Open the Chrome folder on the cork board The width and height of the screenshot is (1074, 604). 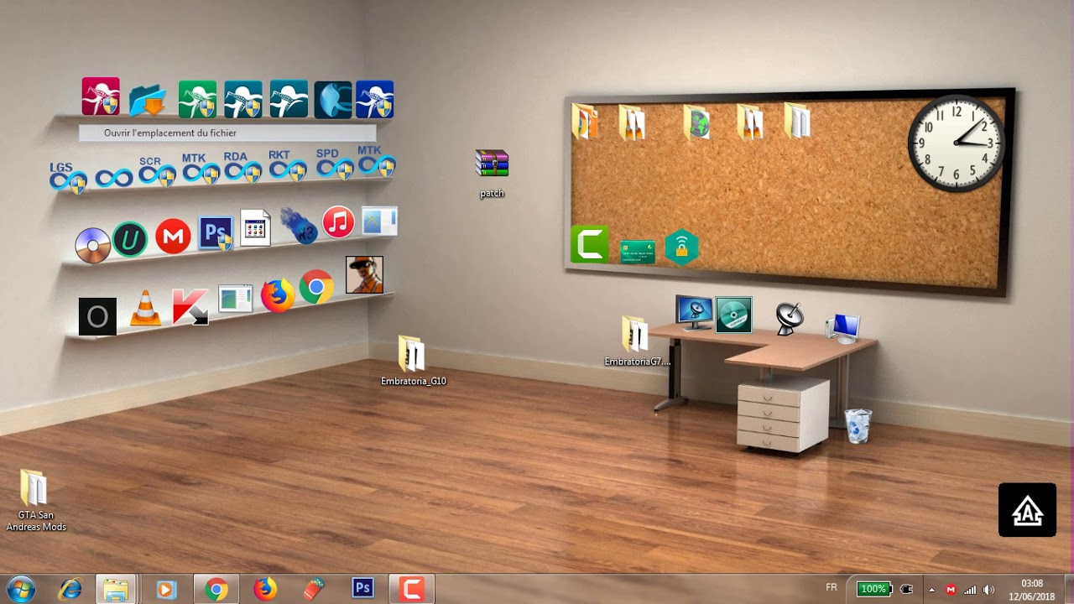(584, 121)
